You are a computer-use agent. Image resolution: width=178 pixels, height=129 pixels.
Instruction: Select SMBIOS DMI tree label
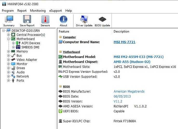point(30,47)
